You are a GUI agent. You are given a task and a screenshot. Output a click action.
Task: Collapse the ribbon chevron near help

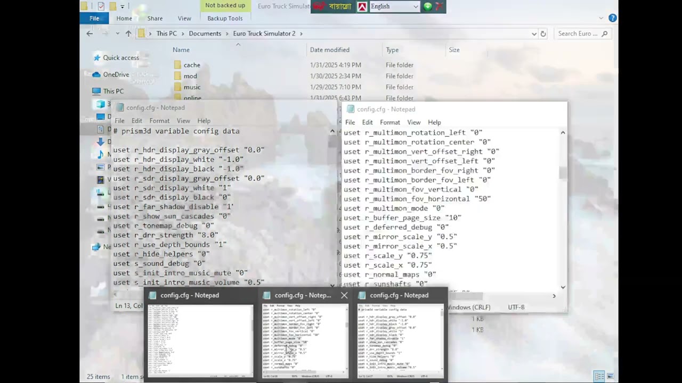602,18
